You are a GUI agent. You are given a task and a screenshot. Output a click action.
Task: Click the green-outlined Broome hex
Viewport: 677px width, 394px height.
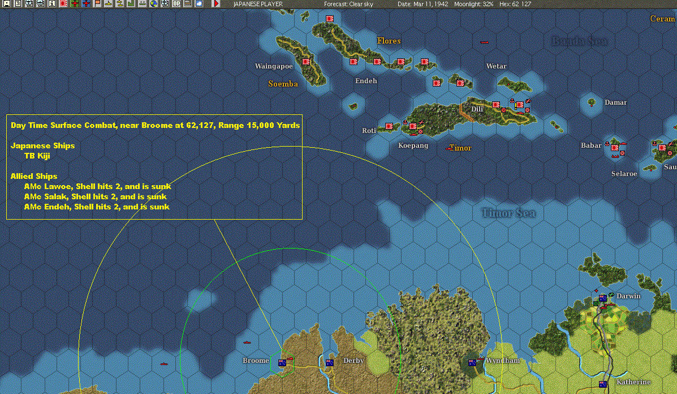tap(282, 363)
